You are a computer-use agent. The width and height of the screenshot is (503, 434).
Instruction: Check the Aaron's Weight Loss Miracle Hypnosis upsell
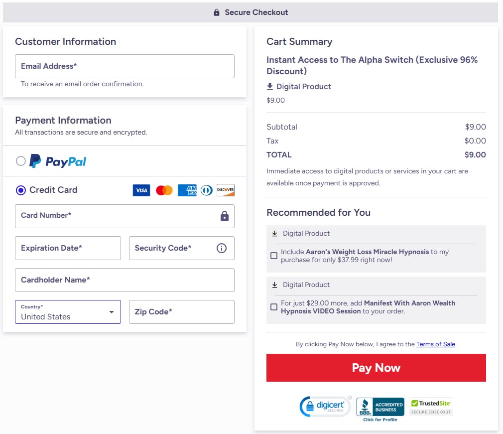pos(274,255)
